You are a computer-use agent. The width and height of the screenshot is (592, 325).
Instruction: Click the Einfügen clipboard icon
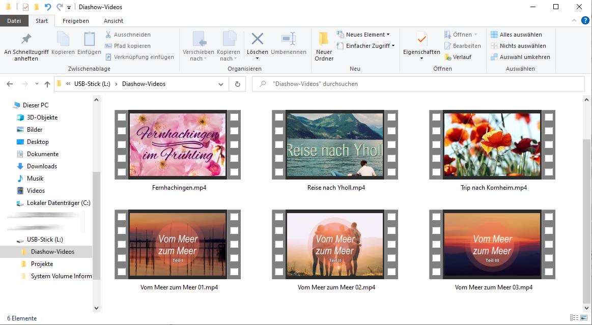[x=89, y=40]
